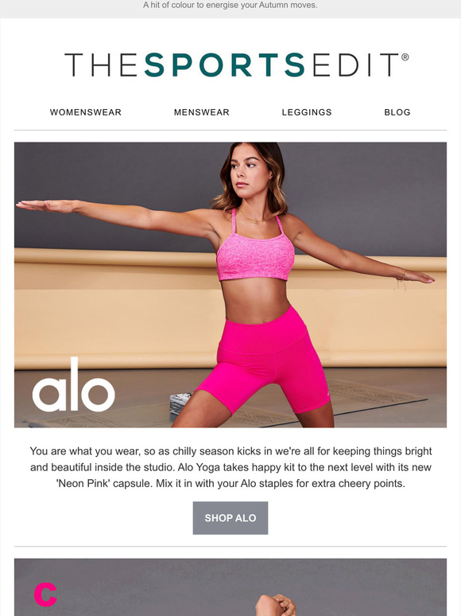Click the pink letter c logo
461x616 pixels.
45,595
